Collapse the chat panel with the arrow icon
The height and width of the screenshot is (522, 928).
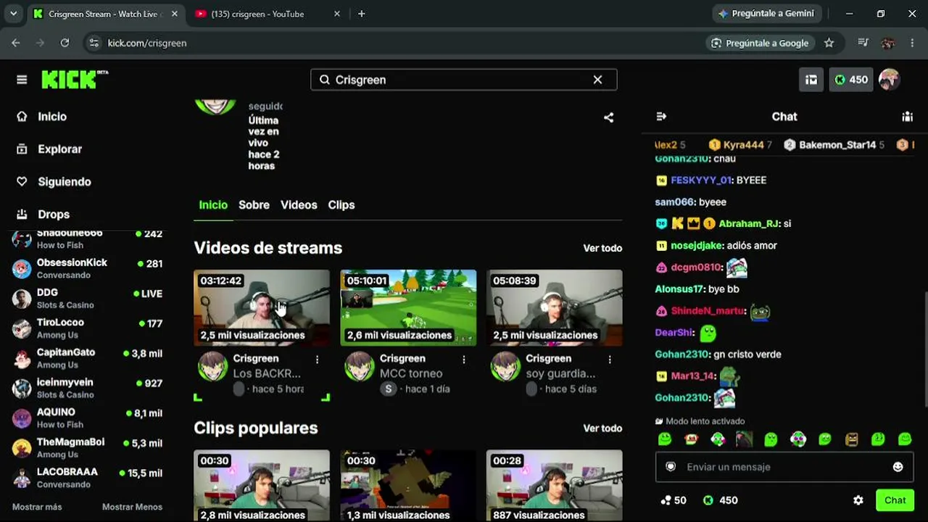[x=661, y=117]
